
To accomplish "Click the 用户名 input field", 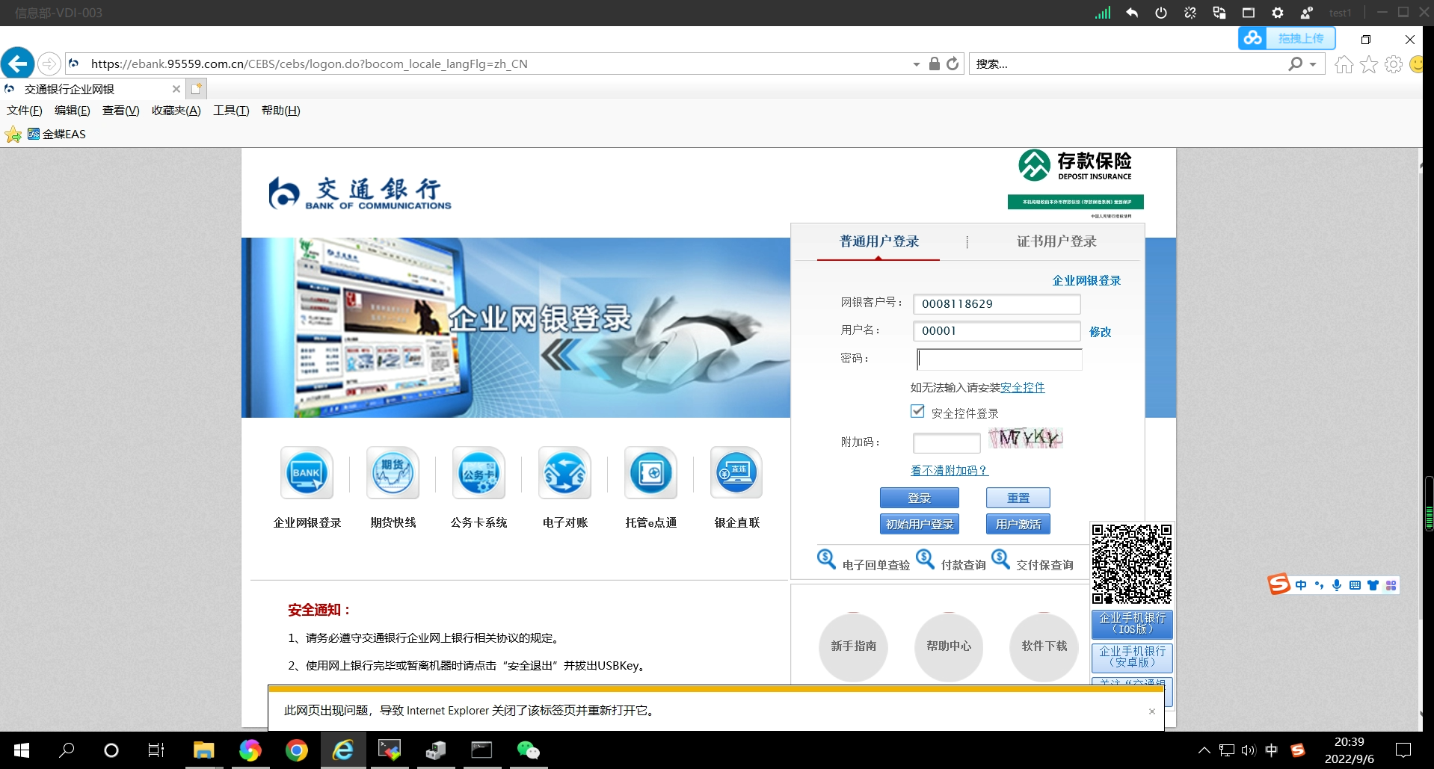I will pyautogui.click(x=997, y=331).
